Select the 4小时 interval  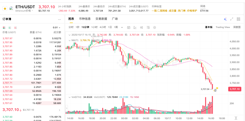103,27
